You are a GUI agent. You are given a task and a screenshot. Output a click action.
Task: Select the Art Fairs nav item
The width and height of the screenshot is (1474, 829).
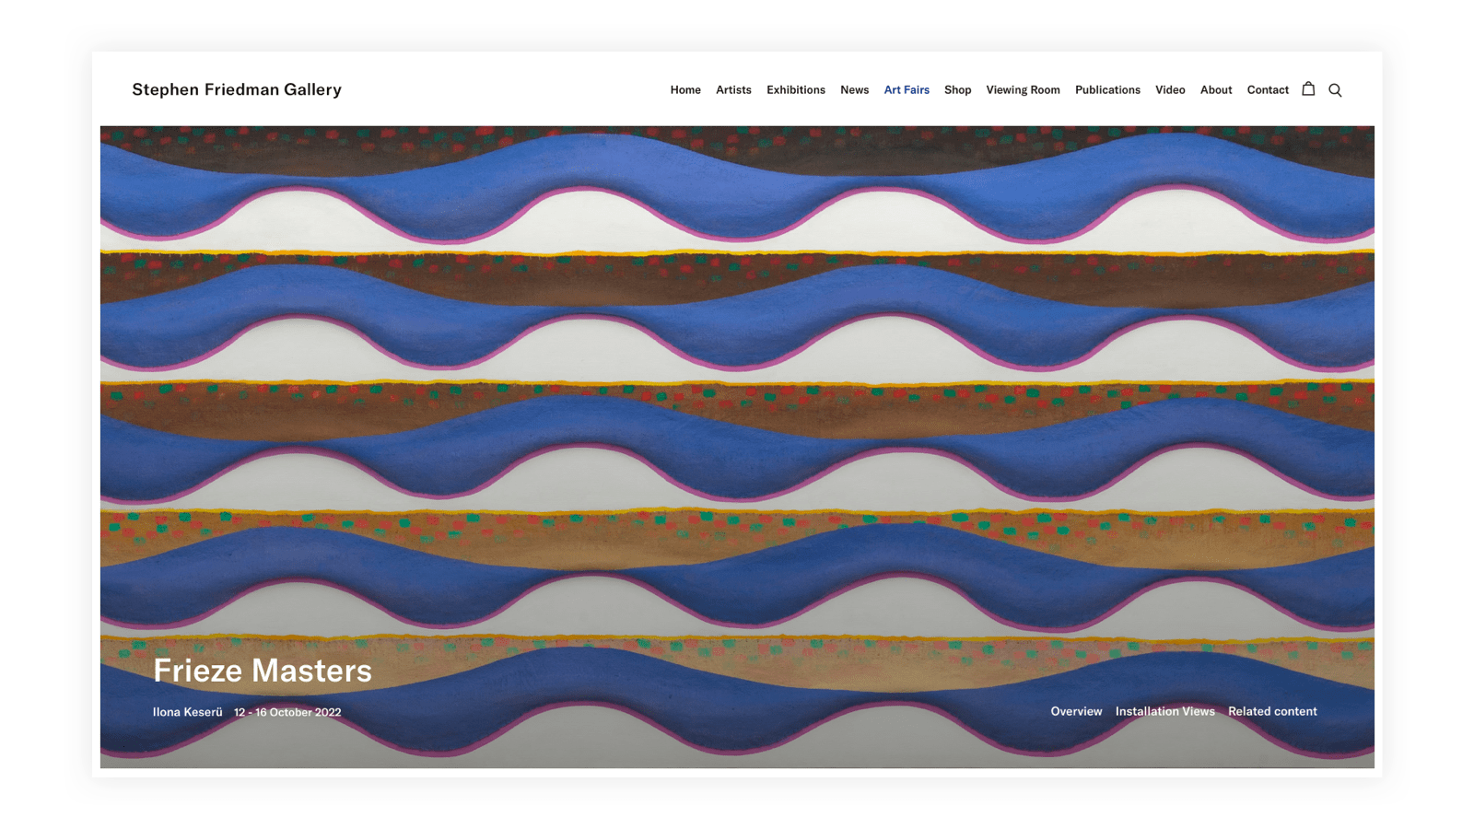907,90
